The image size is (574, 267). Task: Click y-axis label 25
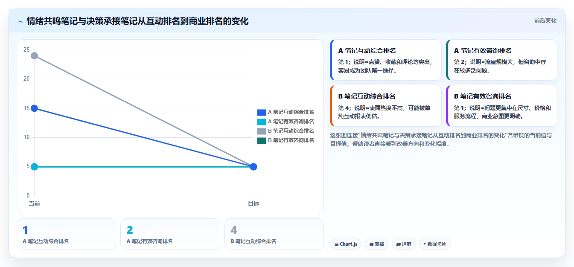[26, 50]
